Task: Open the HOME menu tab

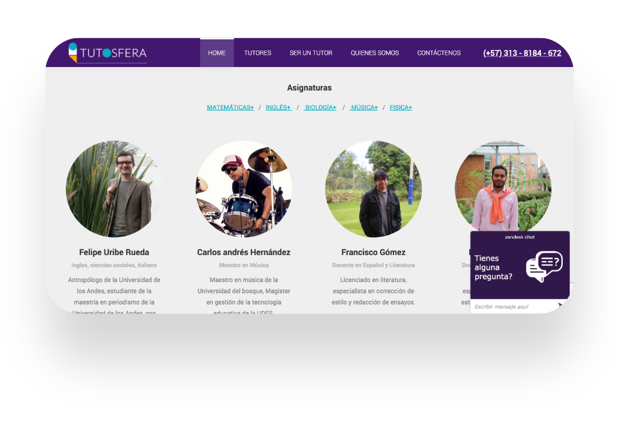Action: [x=217, y=53]
